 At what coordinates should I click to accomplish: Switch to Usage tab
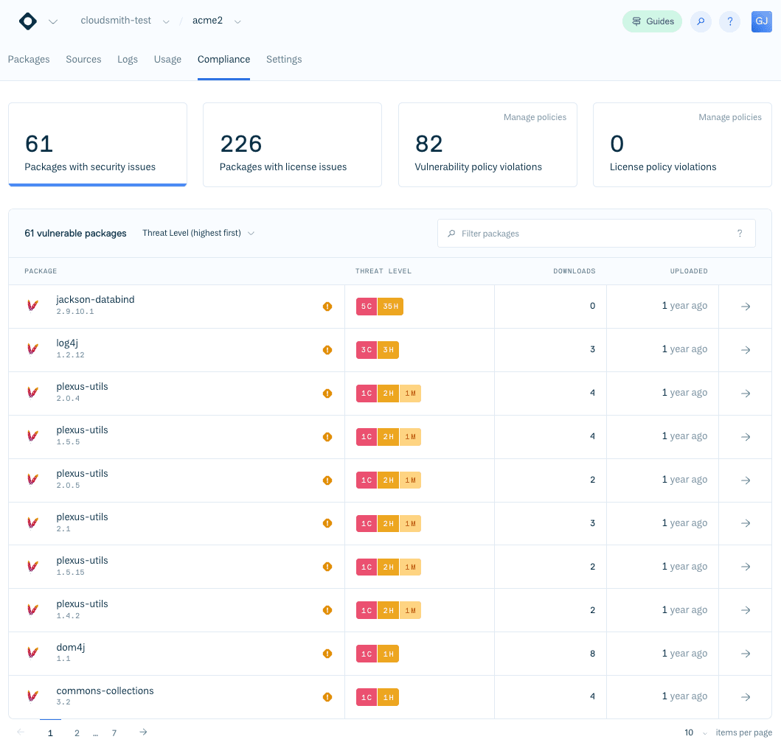167,59
